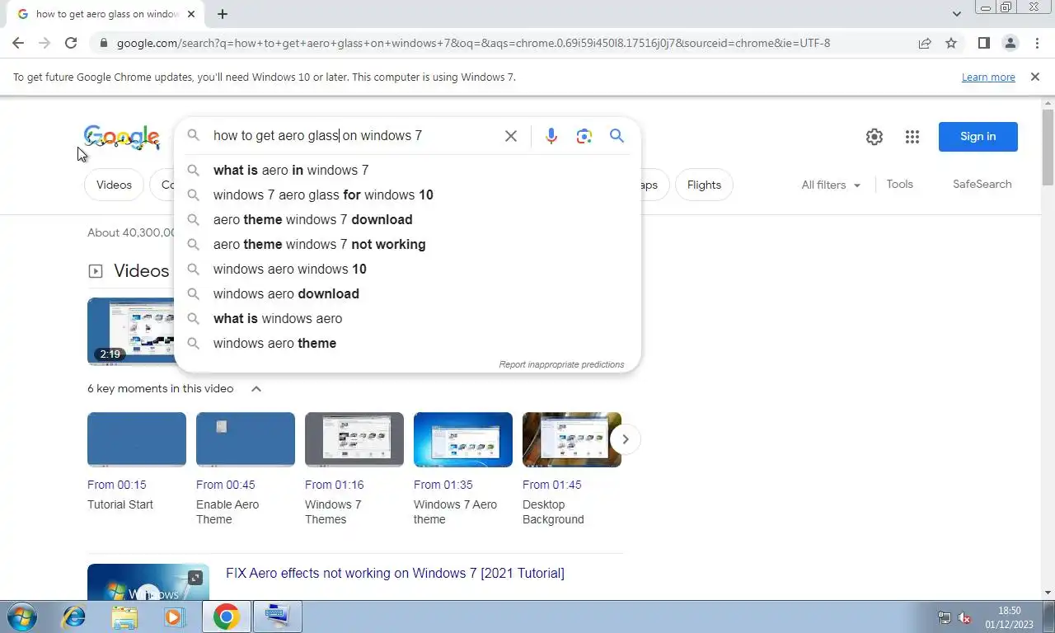Go to Google homepage via logo
Screen dimensions: 1055x633
click(x=121, y=137)
